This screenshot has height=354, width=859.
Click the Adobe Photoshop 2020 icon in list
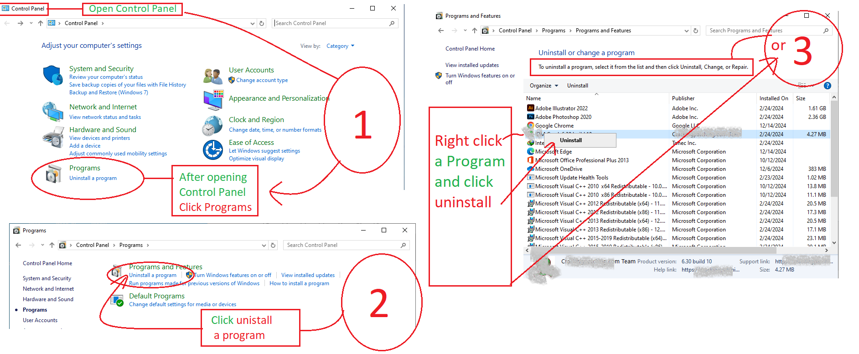point(530,117)
